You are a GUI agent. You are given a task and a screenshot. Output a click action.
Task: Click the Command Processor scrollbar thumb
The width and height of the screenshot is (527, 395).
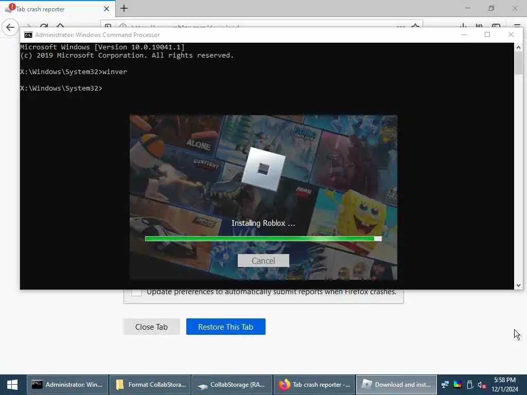pyautogui.click(x=518, y=63)
